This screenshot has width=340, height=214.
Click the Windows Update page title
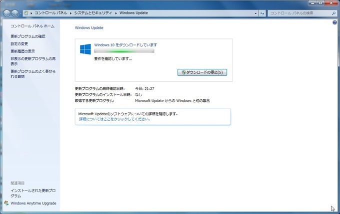pyautogui.click(x=89, y=28)
